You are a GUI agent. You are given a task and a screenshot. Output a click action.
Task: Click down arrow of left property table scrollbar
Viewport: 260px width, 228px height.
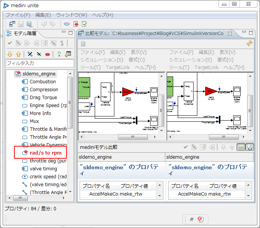coord(160,196)
